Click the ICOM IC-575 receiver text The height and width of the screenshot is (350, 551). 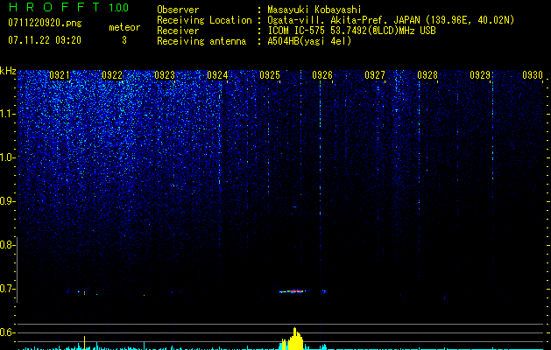(x=351, y=31)
